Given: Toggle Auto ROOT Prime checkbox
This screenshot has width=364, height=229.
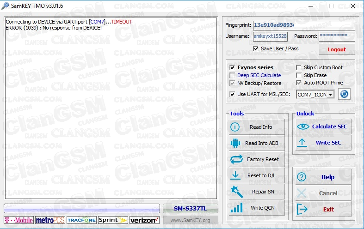Looking at the screenshot, I should click(x=299, y=83).
